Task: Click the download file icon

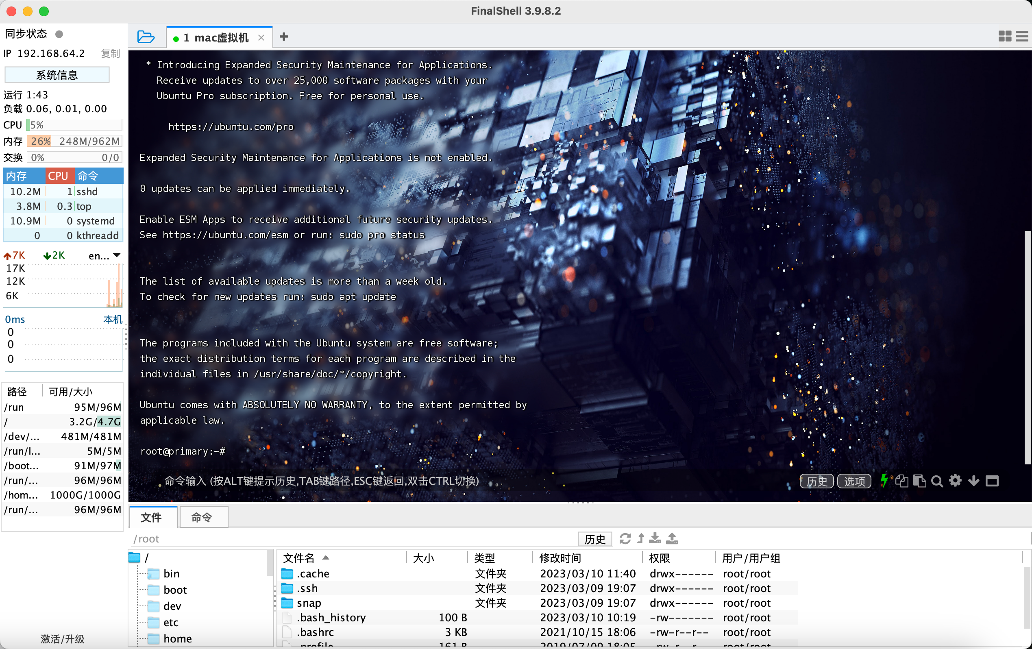Action: coord(655,538)
